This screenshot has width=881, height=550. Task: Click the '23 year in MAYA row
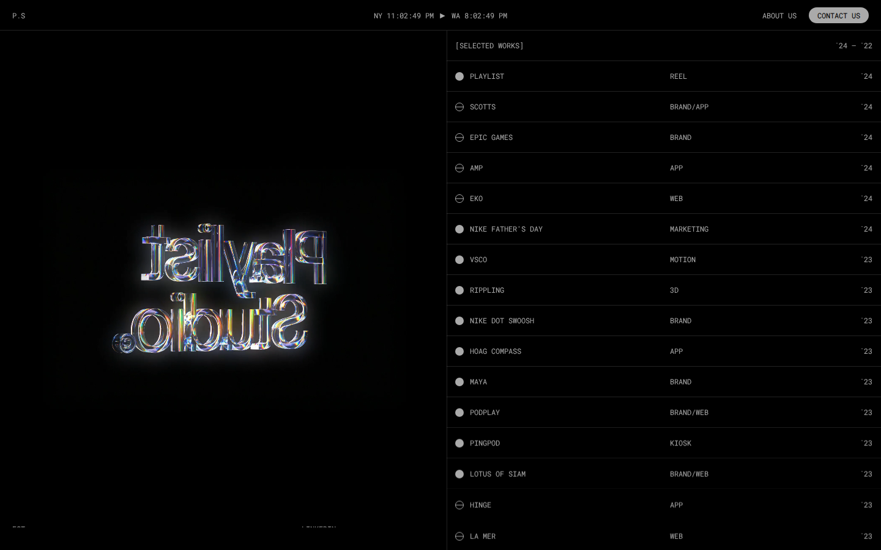(x=867, y=382)
